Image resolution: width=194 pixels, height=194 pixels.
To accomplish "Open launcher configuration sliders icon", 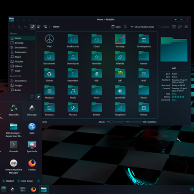I will pos(32,97).
